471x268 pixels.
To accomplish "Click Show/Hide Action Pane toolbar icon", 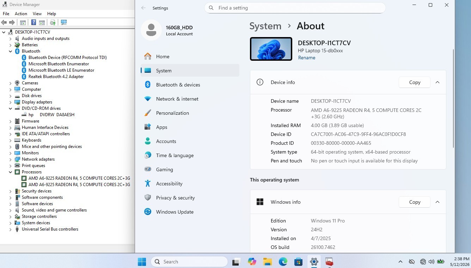I will click(42, 22).
